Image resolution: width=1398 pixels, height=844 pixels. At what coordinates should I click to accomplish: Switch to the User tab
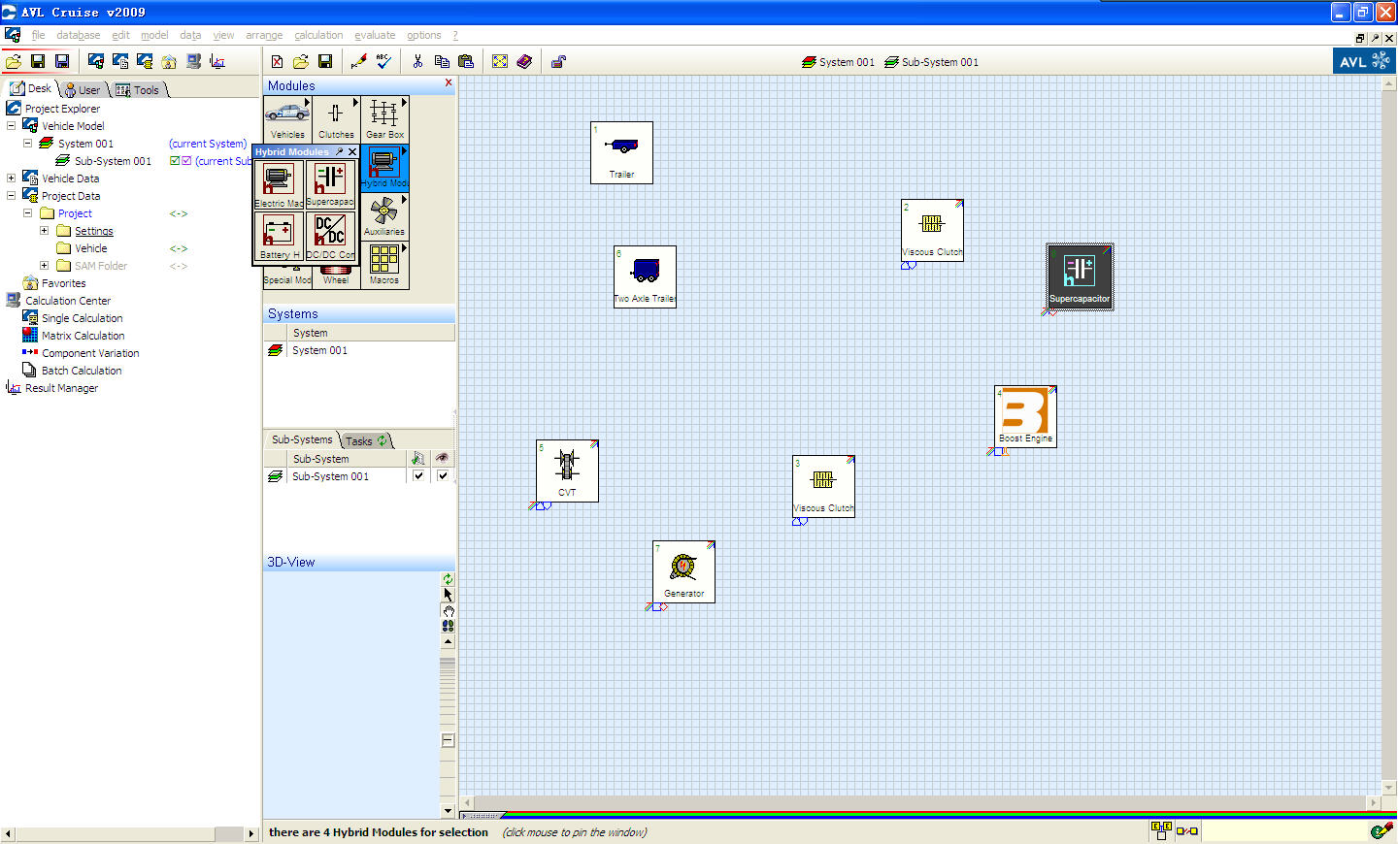pyautogui.click(x=83, y=89)
